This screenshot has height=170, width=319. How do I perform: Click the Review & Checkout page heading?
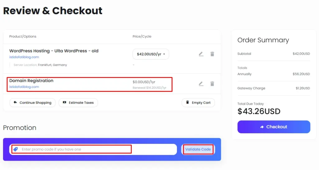53,11
